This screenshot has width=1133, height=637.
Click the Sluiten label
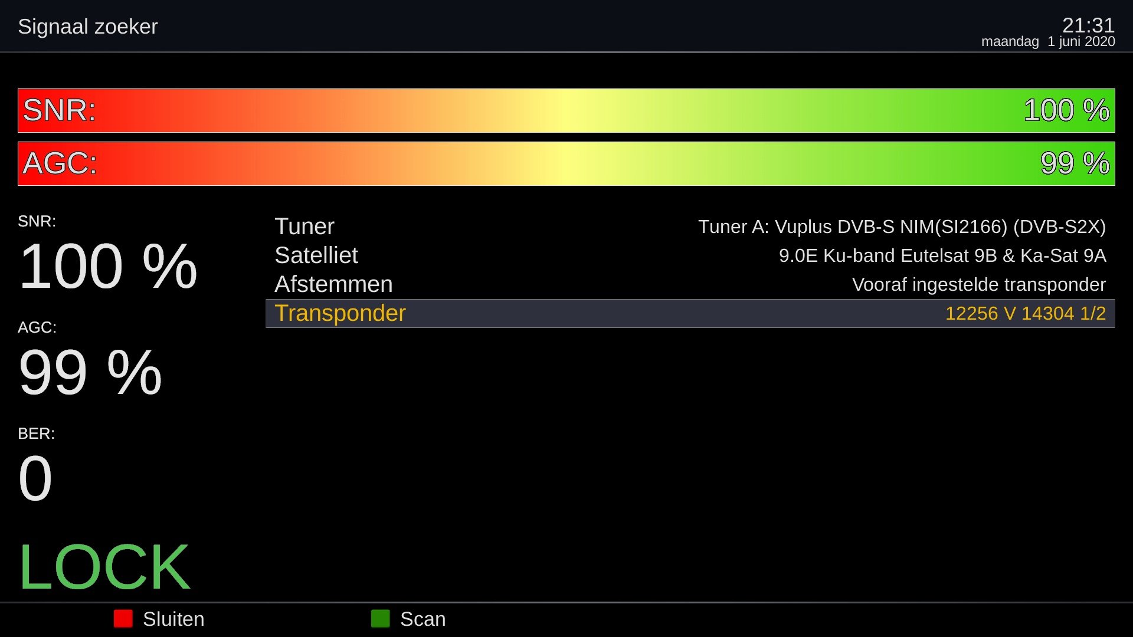coord(173,619)
